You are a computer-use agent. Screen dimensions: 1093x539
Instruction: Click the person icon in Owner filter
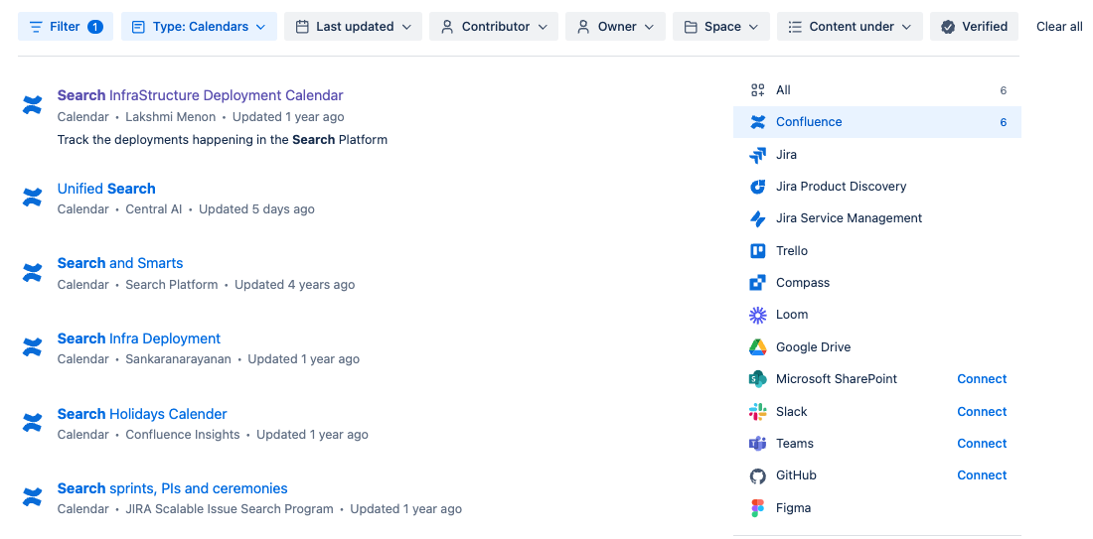point(583,27)
